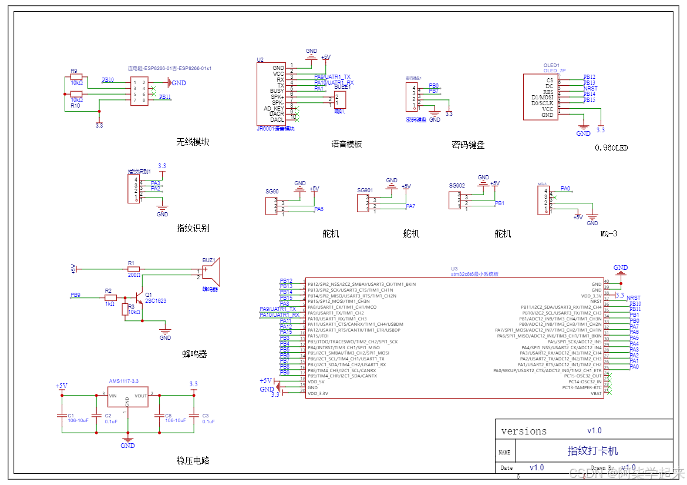Select the SG90 servo connector

tap(271, 206)
